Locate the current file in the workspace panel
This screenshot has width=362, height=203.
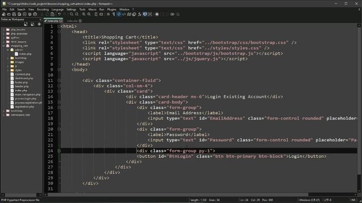pos(39,24)
